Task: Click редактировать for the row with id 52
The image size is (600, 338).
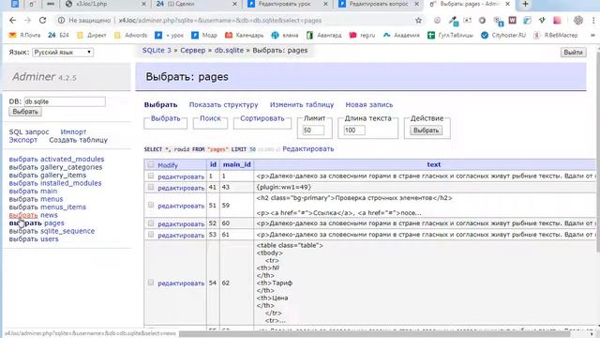Action: pos(181,223)
